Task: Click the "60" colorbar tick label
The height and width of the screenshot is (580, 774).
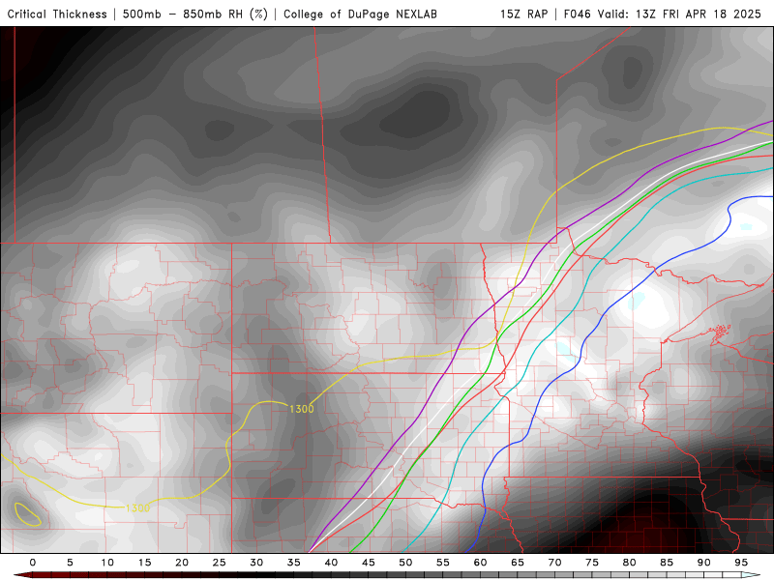Action: [x=480, y=563]
